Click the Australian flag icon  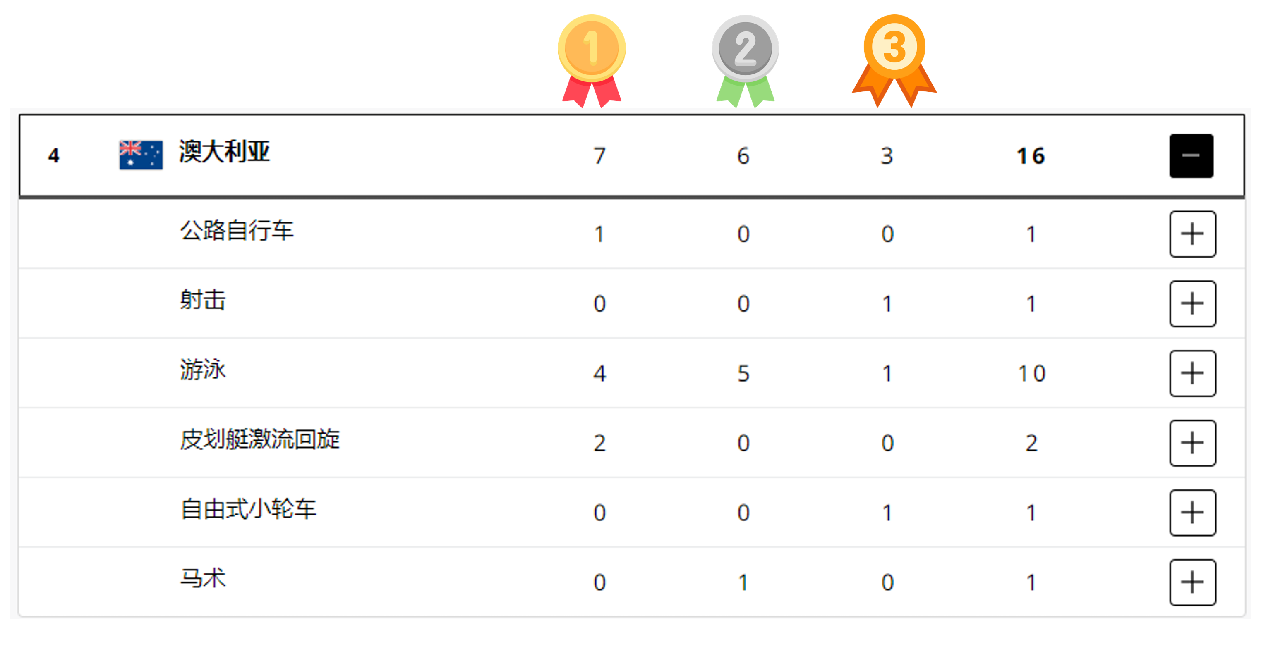141,155
